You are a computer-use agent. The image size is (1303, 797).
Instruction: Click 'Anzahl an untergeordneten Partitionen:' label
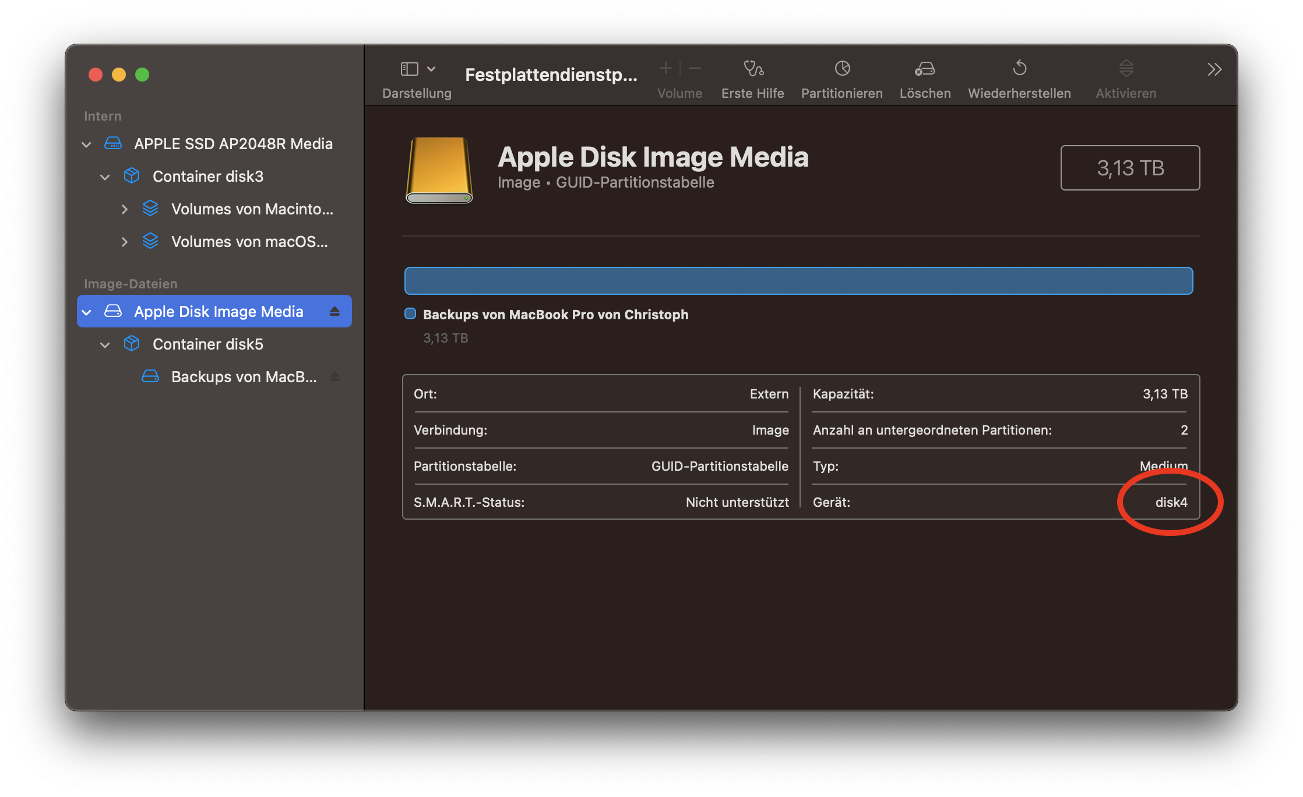tap(932, 430)
